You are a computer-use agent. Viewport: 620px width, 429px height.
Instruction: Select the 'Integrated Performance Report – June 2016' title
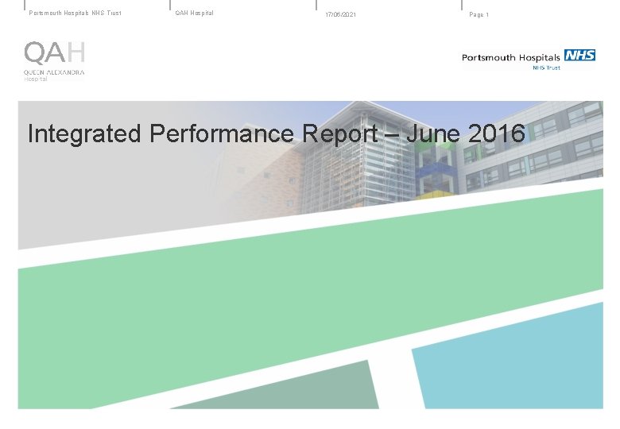click(x=277, y=133)
